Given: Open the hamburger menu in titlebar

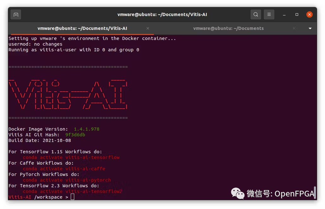Looking at the screenshot, I should click(269, 14).
